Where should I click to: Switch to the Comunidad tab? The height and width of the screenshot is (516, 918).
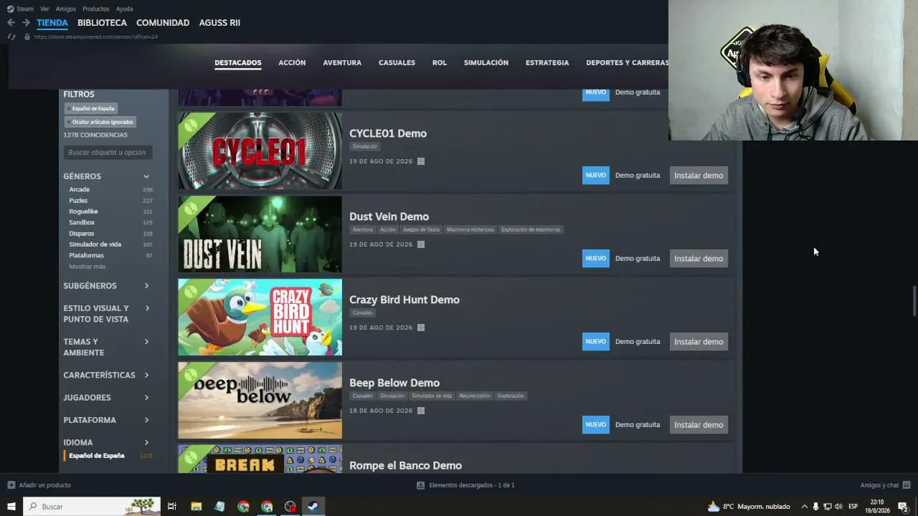pyautogui.click(x=163, y=23)
